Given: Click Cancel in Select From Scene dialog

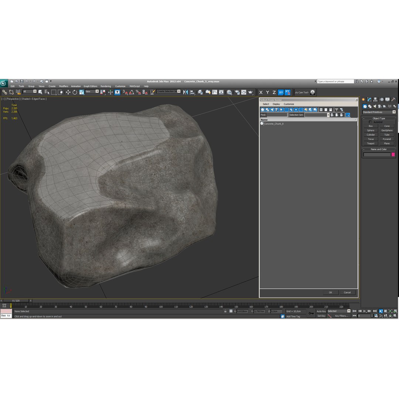Looking at the screenshot, I should [x=347, y=293].
